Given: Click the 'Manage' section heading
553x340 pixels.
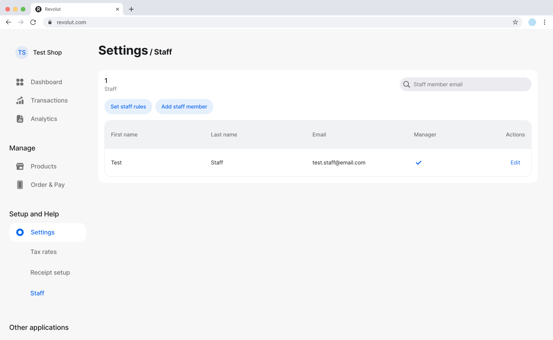Looking at the screenshot, I should tap(22, 148).
